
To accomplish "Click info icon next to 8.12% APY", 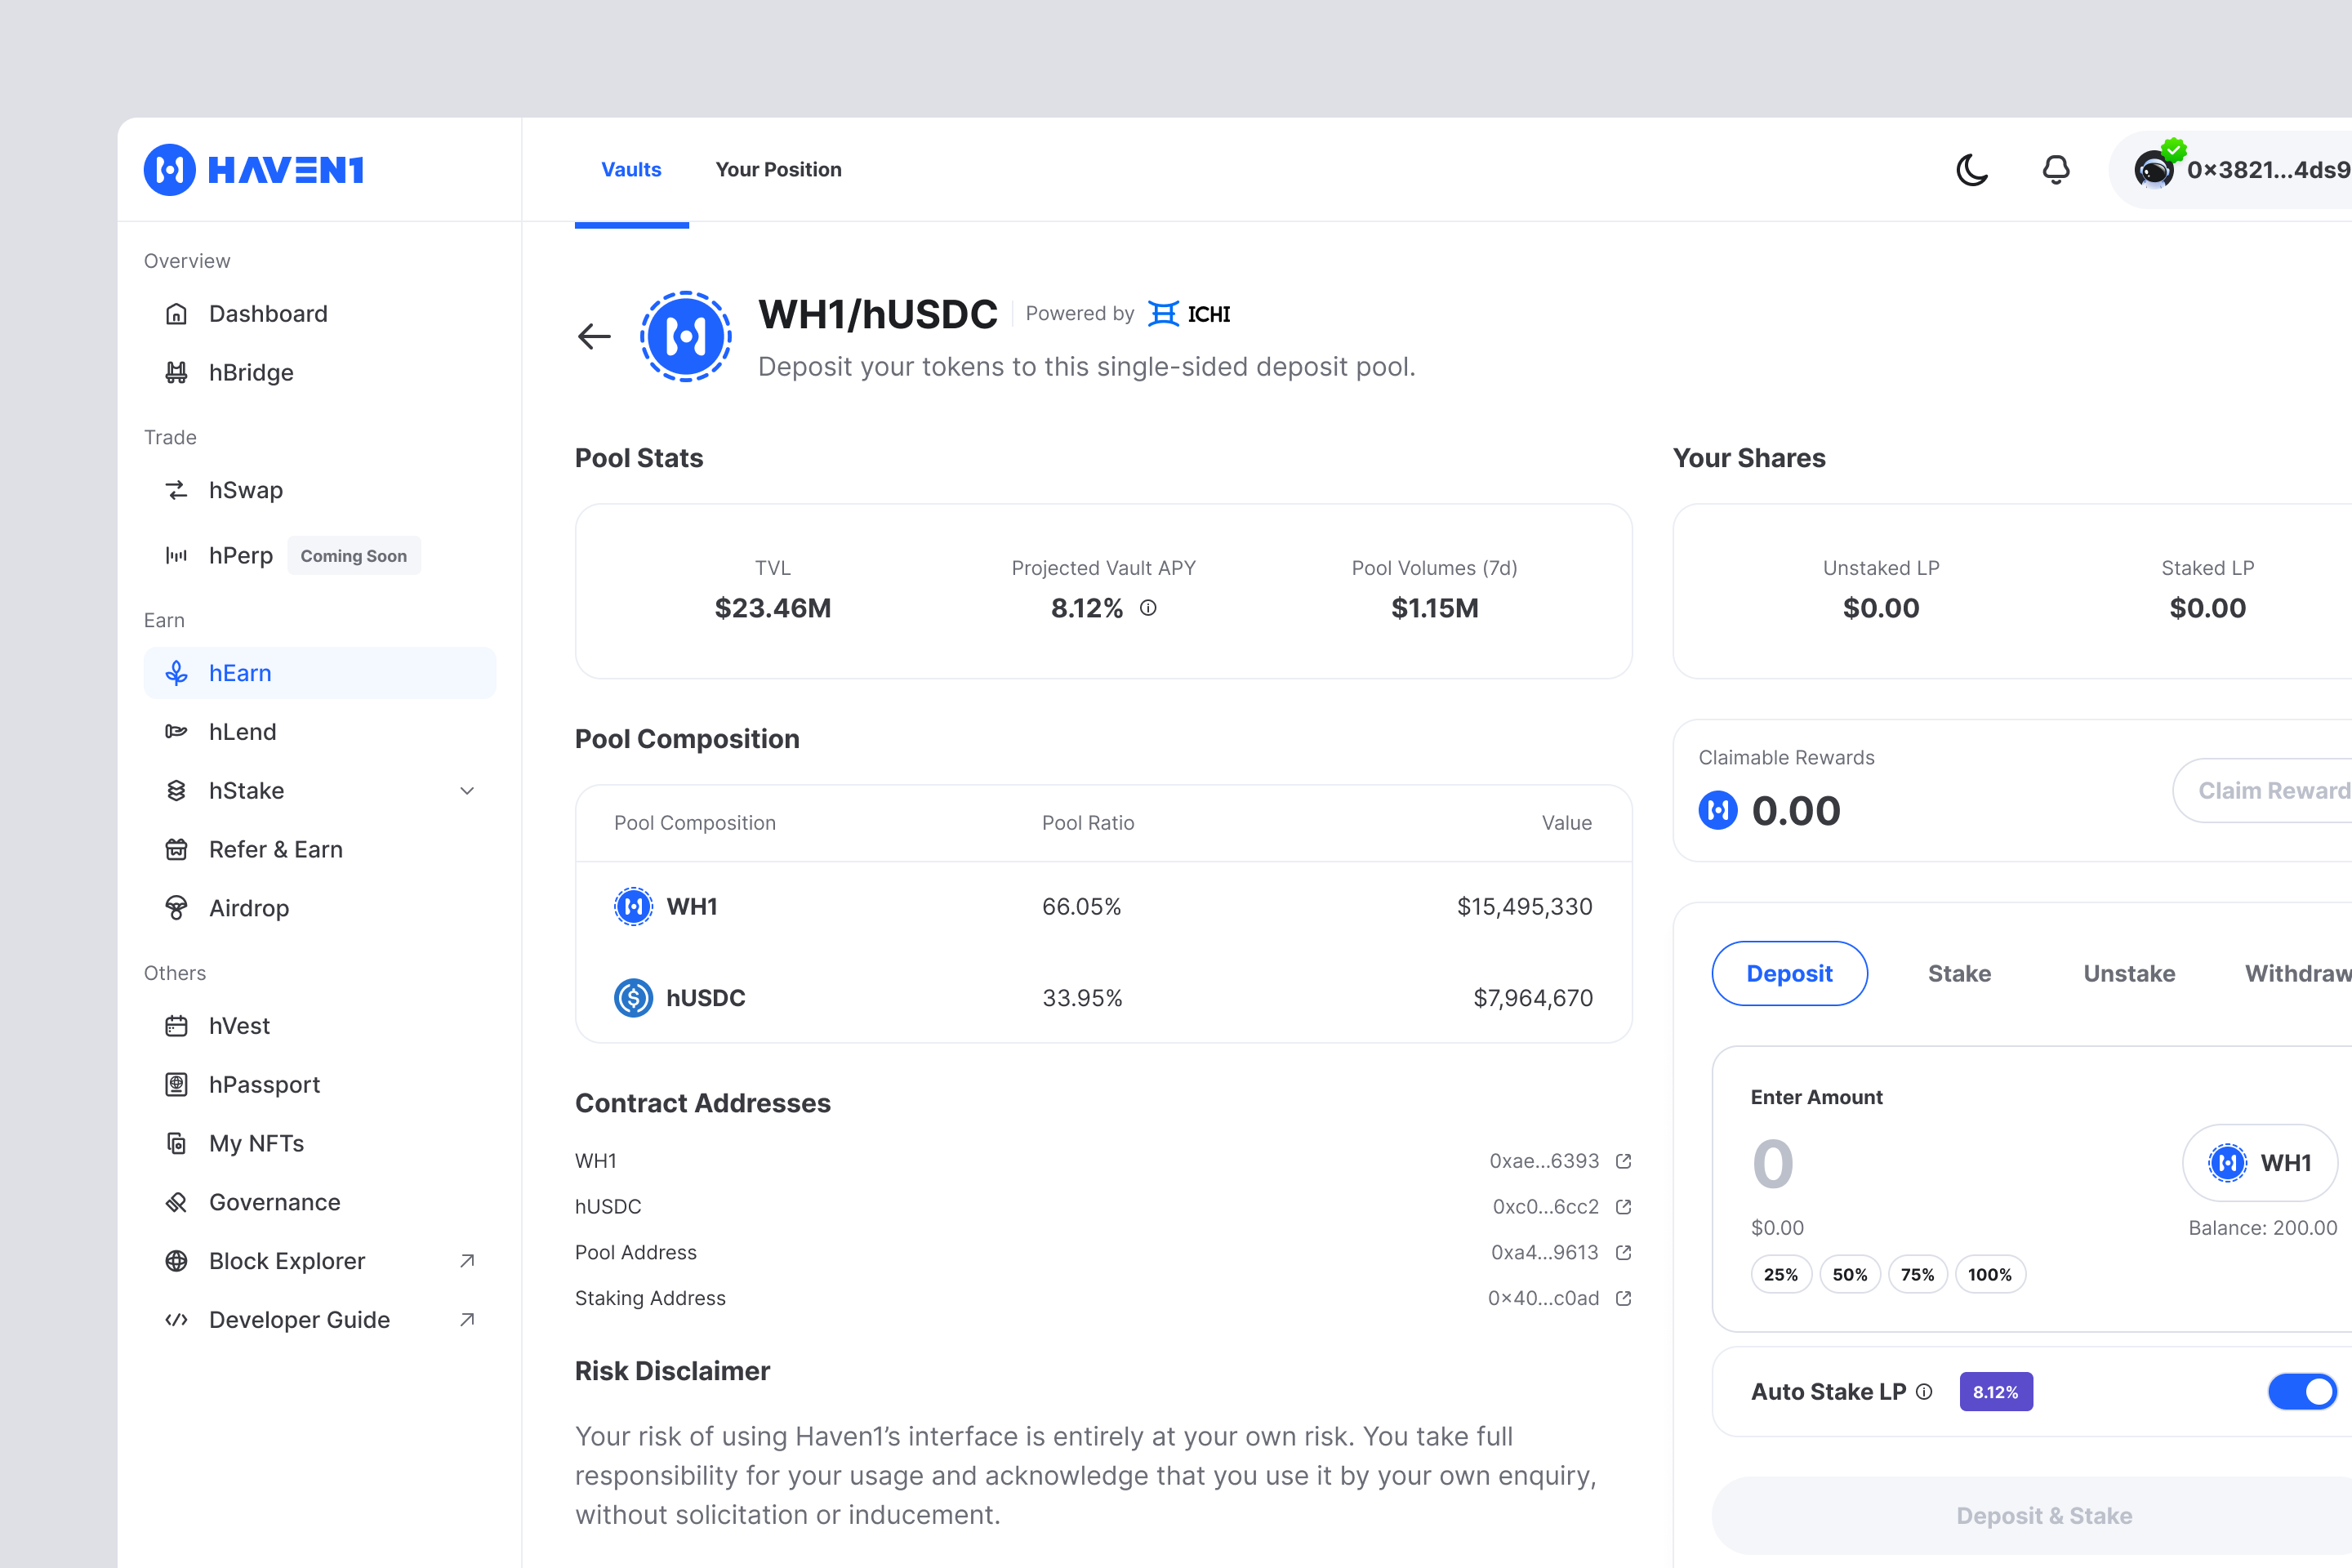I will pyautogui.click(x=1148, y=608).
